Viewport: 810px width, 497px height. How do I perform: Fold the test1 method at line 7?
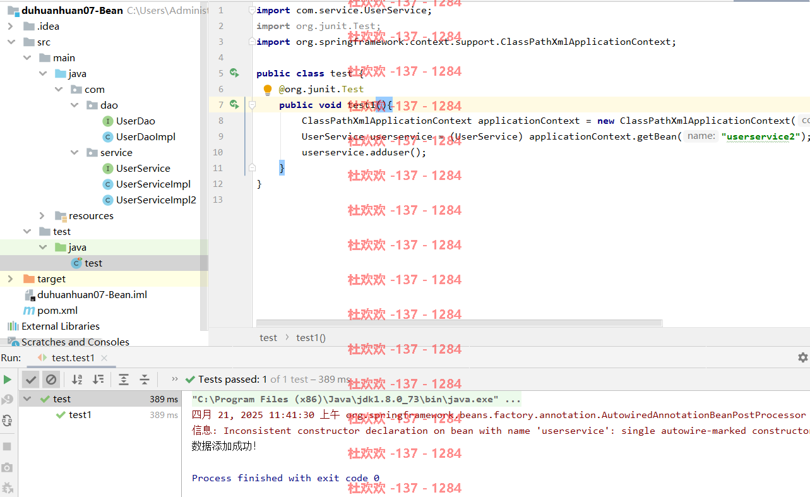pyautogui.click(x=252, y=105)
